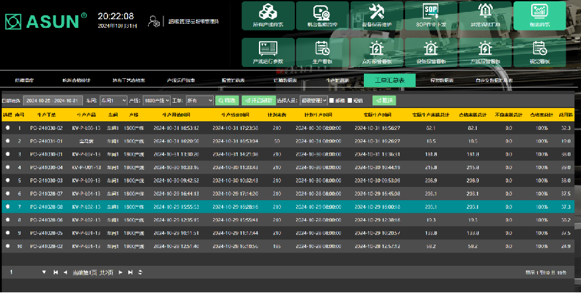Open the calendar-clock 生产看板 tile
Screen dimensions: 581x293
[x=322, y=52]
